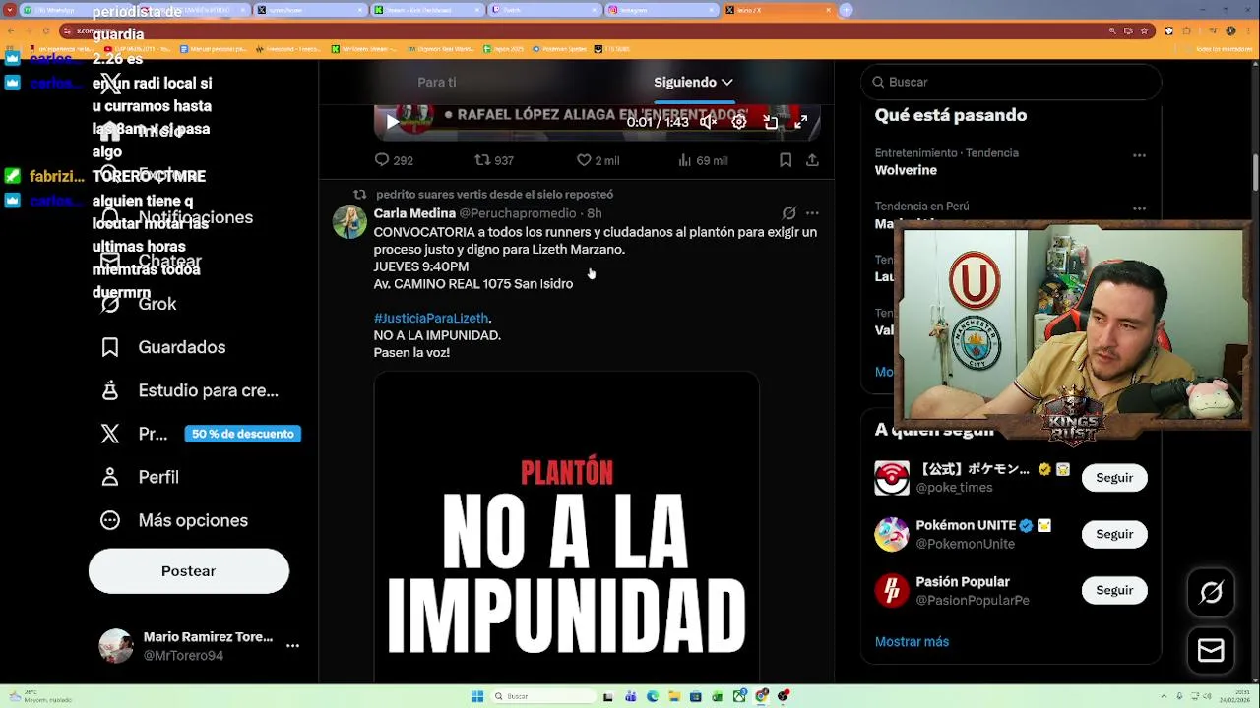The image size is (1260, 708).
Task: Open the Mario Ramirez account switcher menu
Action: pyautogui.click(x=292, y=646)
